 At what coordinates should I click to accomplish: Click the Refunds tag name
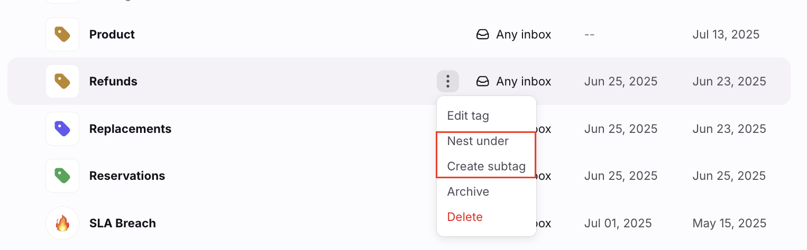113,81
